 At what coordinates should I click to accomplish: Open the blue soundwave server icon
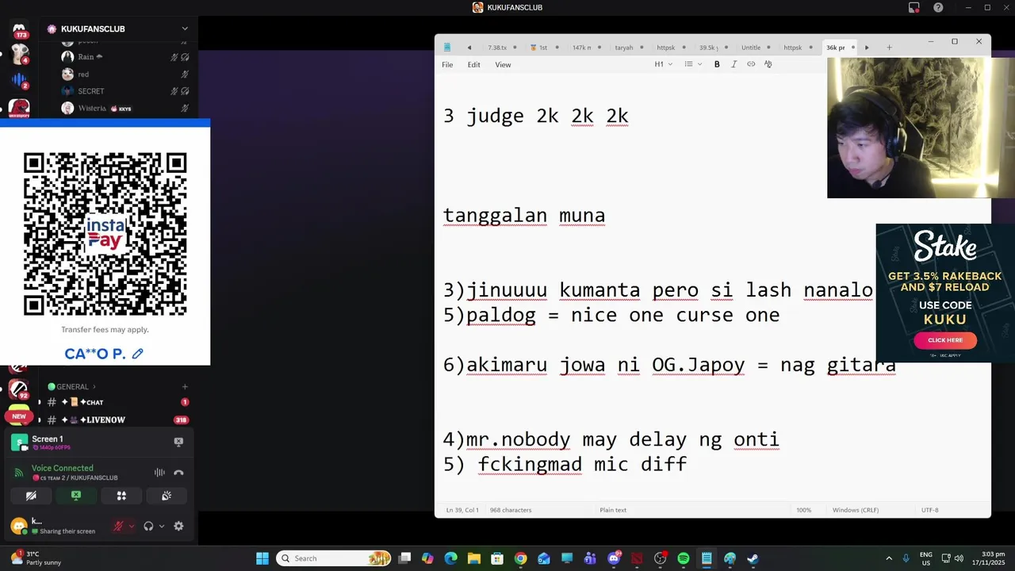click(19, 80)
